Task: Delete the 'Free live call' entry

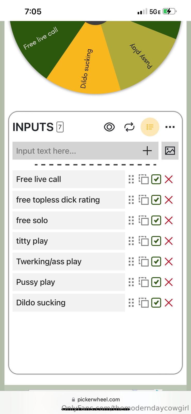Action: pos(169,179)
